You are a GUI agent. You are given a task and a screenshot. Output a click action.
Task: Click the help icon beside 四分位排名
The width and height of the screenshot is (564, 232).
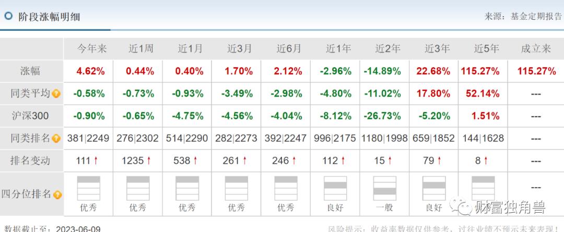click(56, 195)
